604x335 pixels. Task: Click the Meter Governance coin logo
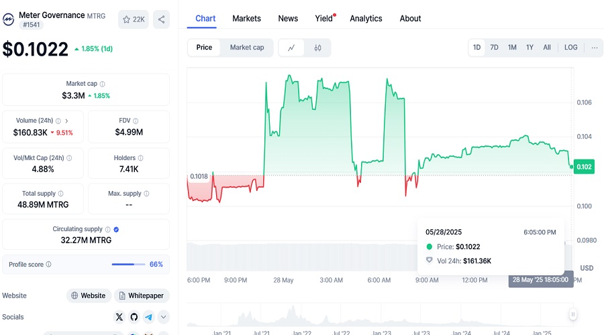pyautogui.click(x=9, y=19)
